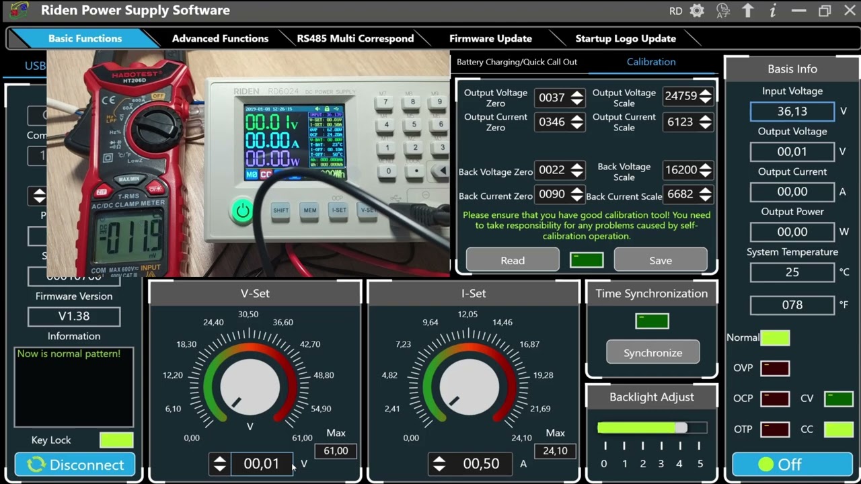Click the RD label in title bar
Image resolution: width=861 pixels, height=484 pixels.
(x=676, y=11)
